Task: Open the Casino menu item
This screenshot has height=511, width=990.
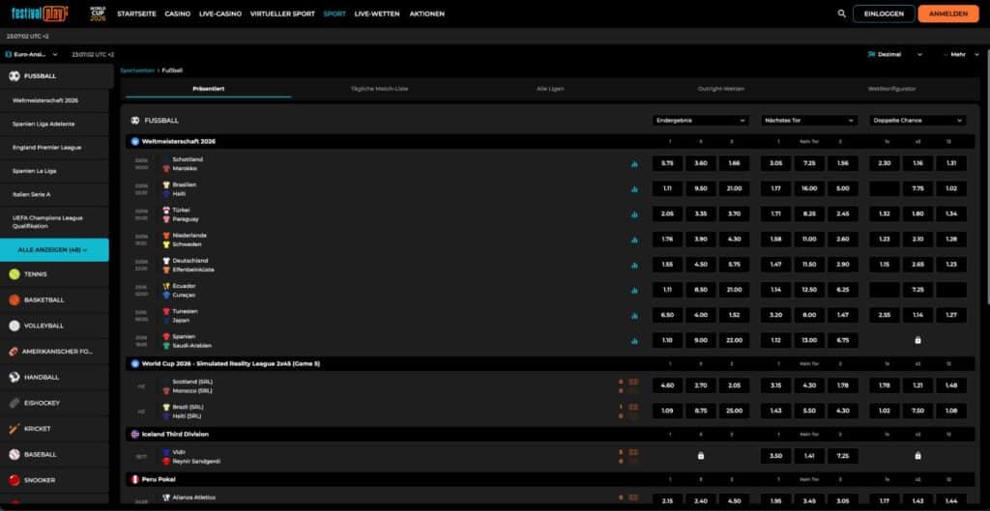Action: pos(178,14)
